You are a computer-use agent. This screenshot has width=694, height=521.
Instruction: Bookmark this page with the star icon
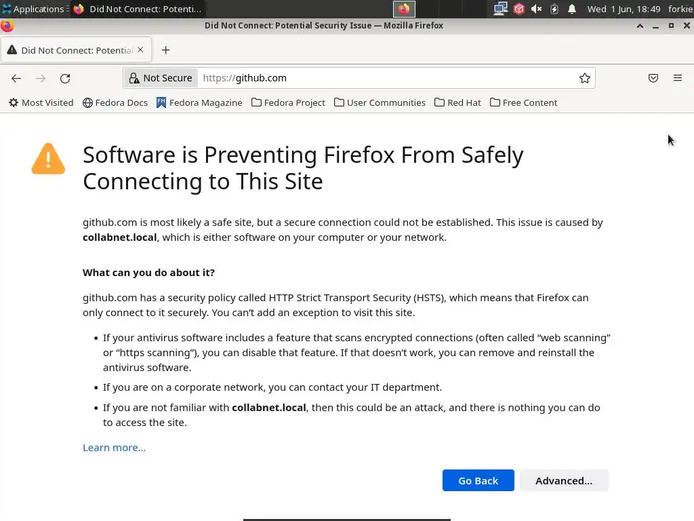pos(585,78)
